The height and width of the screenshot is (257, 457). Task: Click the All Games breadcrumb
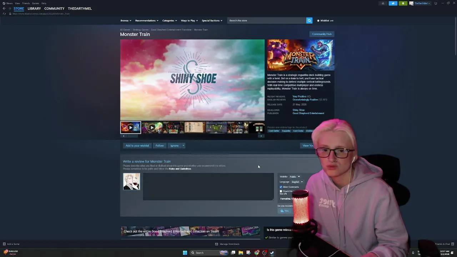point(125,30)
